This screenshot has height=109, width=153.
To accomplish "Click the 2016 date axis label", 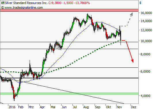I will (x=12, y=107).
